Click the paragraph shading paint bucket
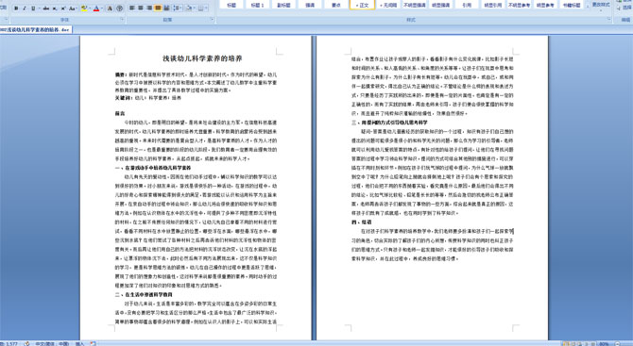The width and height of the screenshot is (633, 346). coord(189,8)
